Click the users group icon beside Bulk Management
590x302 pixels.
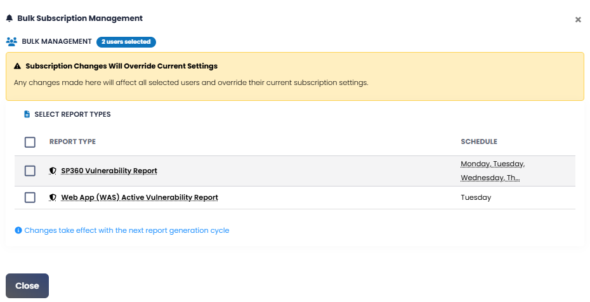coord(11,41)
